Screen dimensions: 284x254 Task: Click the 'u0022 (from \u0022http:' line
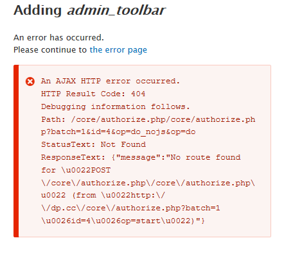(103, 196)
